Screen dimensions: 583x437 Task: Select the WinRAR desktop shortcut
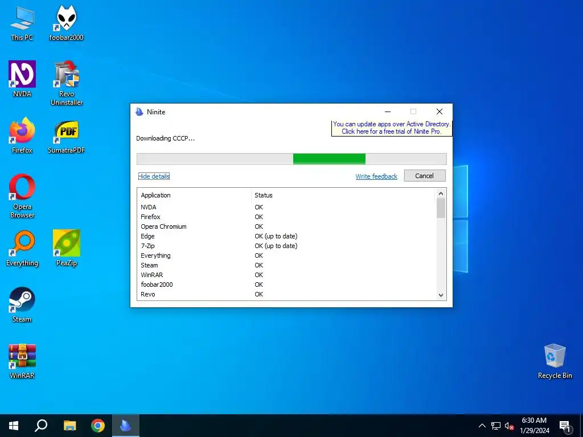(22, 361)
